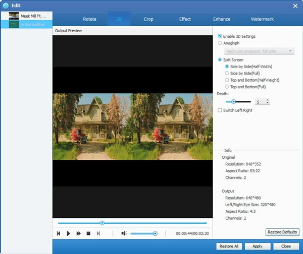Open the anaglyph type dropdown
The height and width of the screenshot is (254, 303).
coord(259,51)
